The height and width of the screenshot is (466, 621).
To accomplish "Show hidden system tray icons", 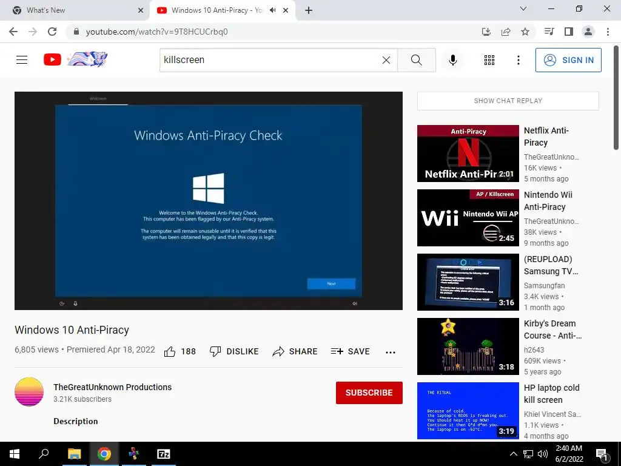I will tap(513, 454).
